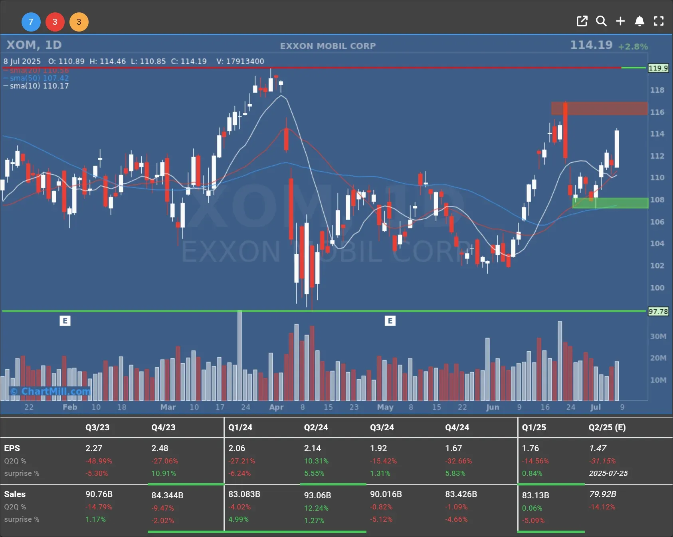
Task: Open chart in new window icon
Action: pos(582,21)
